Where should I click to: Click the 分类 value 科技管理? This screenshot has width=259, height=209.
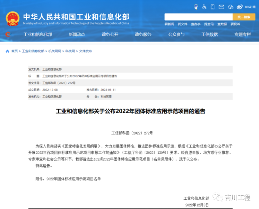pyautogui.click(x=106, y=97)
